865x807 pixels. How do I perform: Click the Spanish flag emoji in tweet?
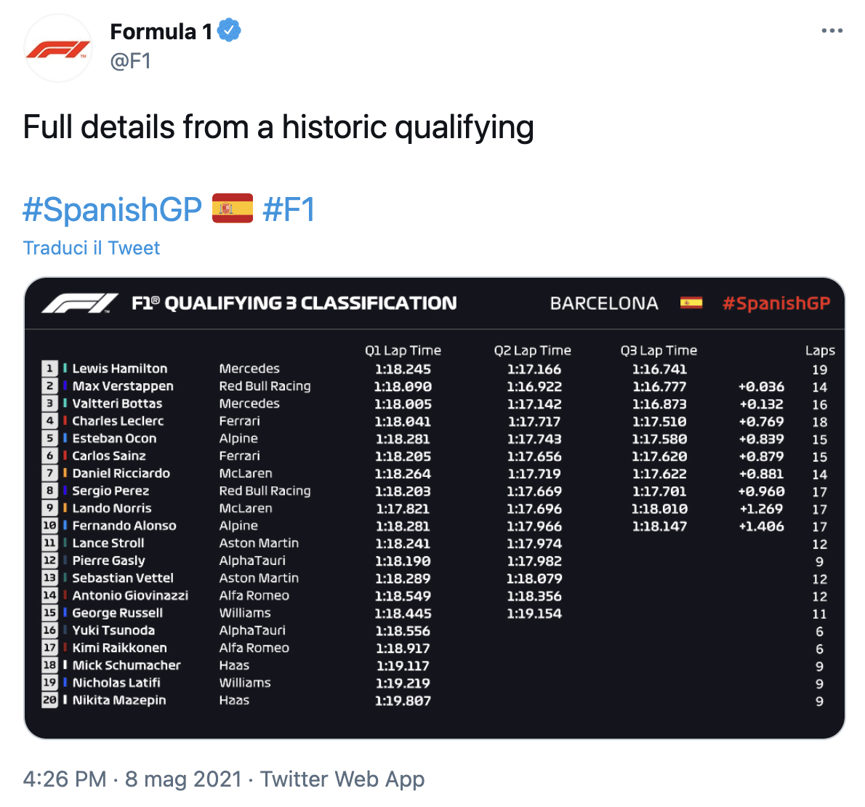click(x=233, y=209)
